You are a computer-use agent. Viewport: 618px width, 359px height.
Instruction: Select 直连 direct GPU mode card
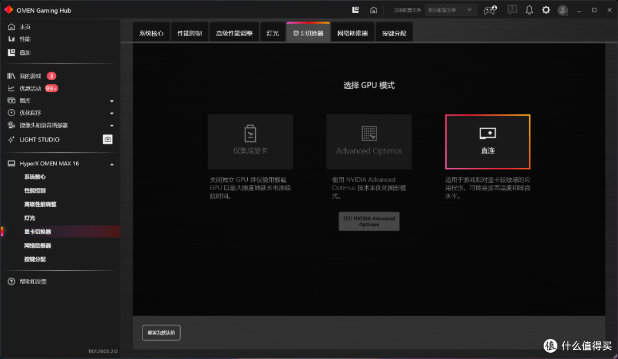pyautogui.click(x=488, y=141)
